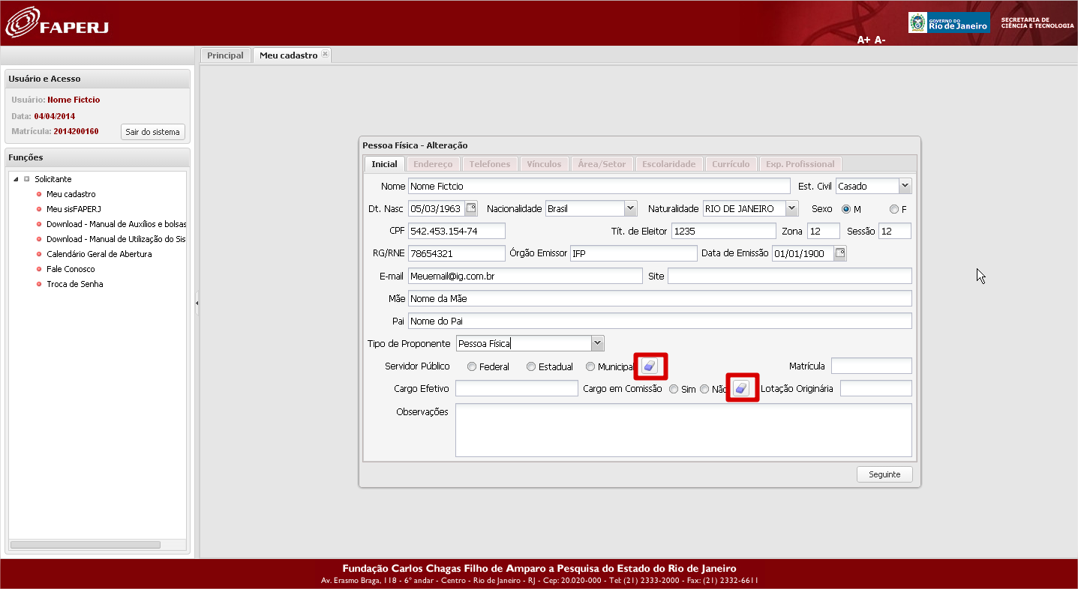The height and width of the screenshot is (589, 1078).
Task: Select Sim for Cargo em Comissão
Action: coord(674,389)
